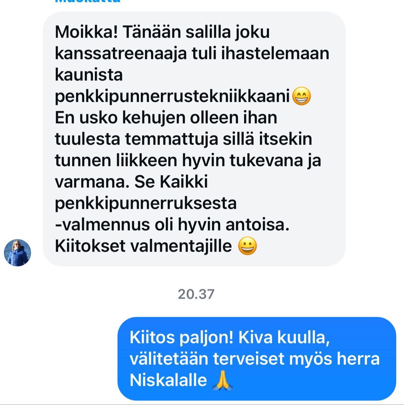Tap the word 'kanssatreenaaja' in the message
Screen dimensions: 404x405
pos(121,54)
